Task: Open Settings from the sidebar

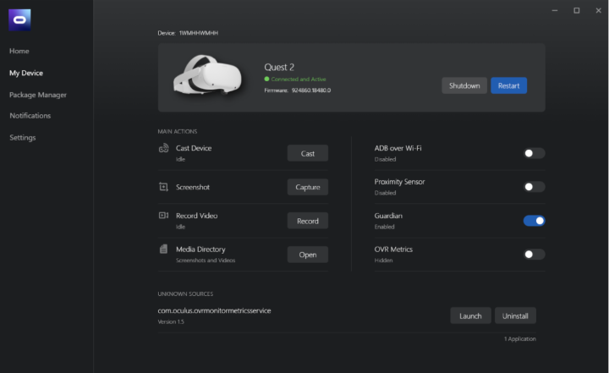Action: pos(23,138)
